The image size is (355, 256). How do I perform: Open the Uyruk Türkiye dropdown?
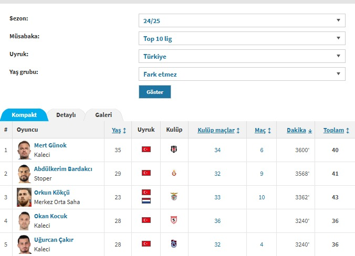[242, 56]
